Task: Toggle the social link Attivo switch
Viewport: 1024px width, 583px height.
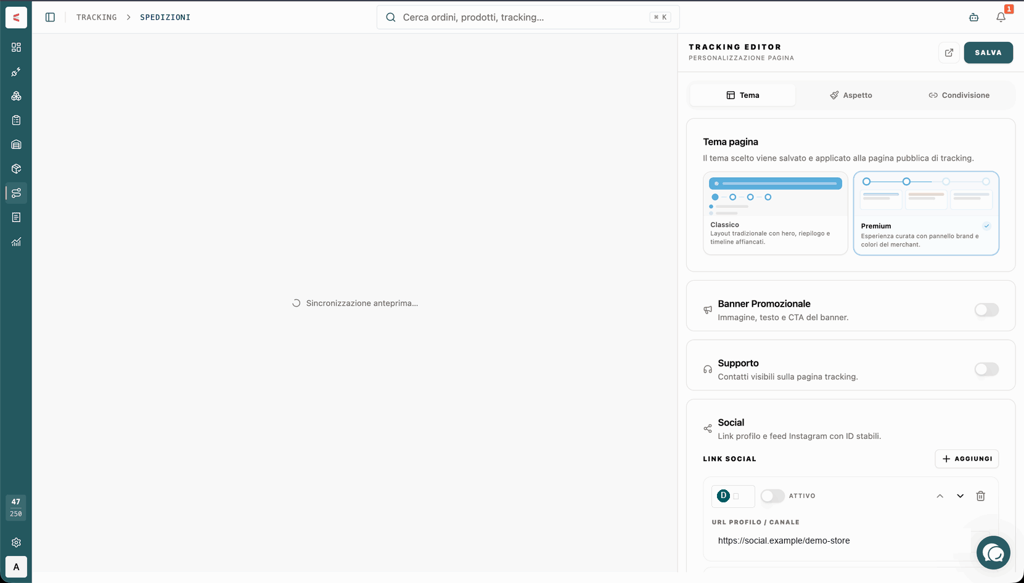Action: [772, 496]
